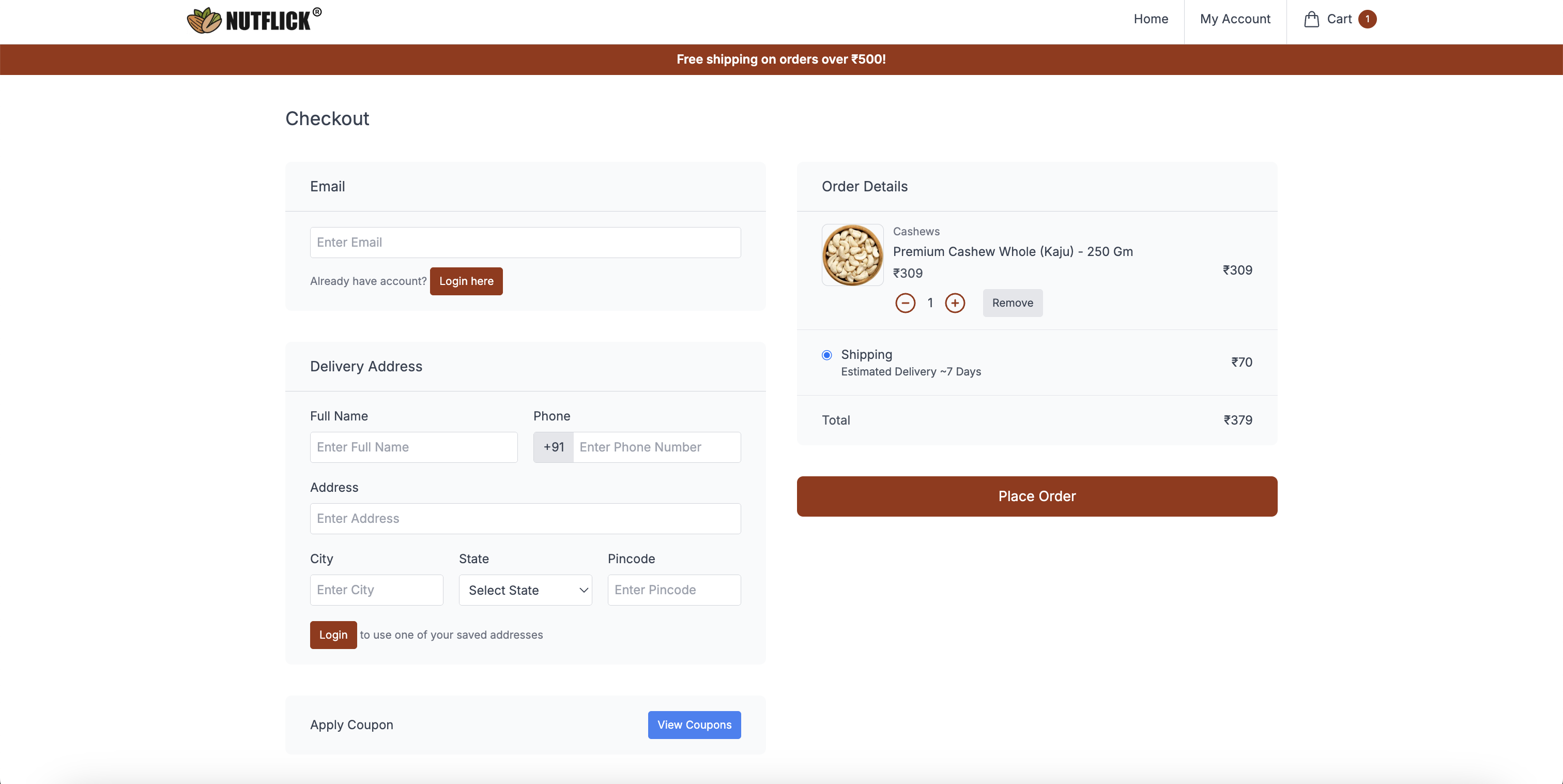Viewport: 1563px width, 784px height.
Task: Click Login for saved addresses
Action: click(x=333, y=635)
